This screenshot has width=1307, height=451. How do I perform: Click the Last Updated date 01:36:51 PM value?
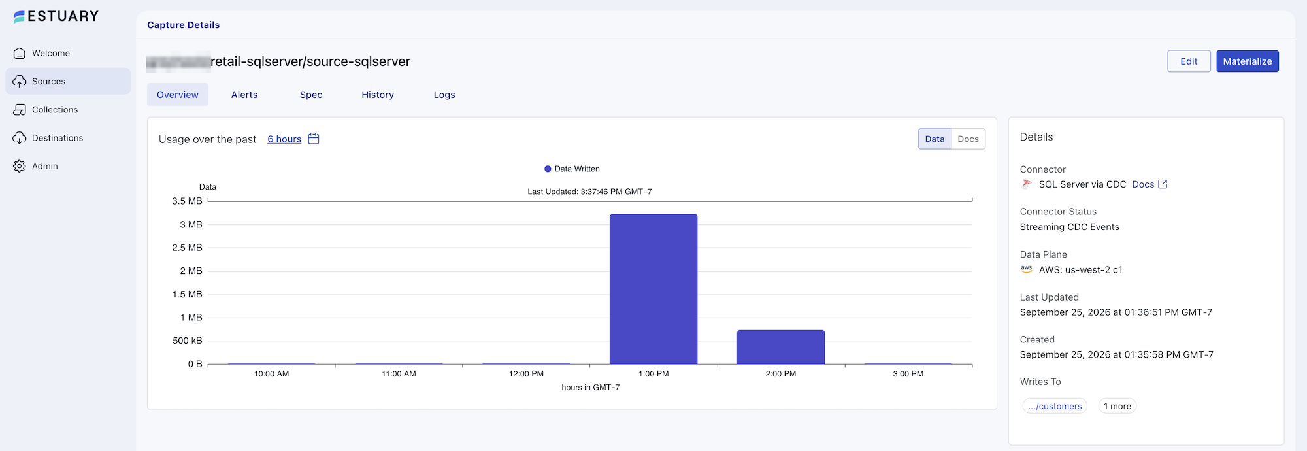point(1116,312)
